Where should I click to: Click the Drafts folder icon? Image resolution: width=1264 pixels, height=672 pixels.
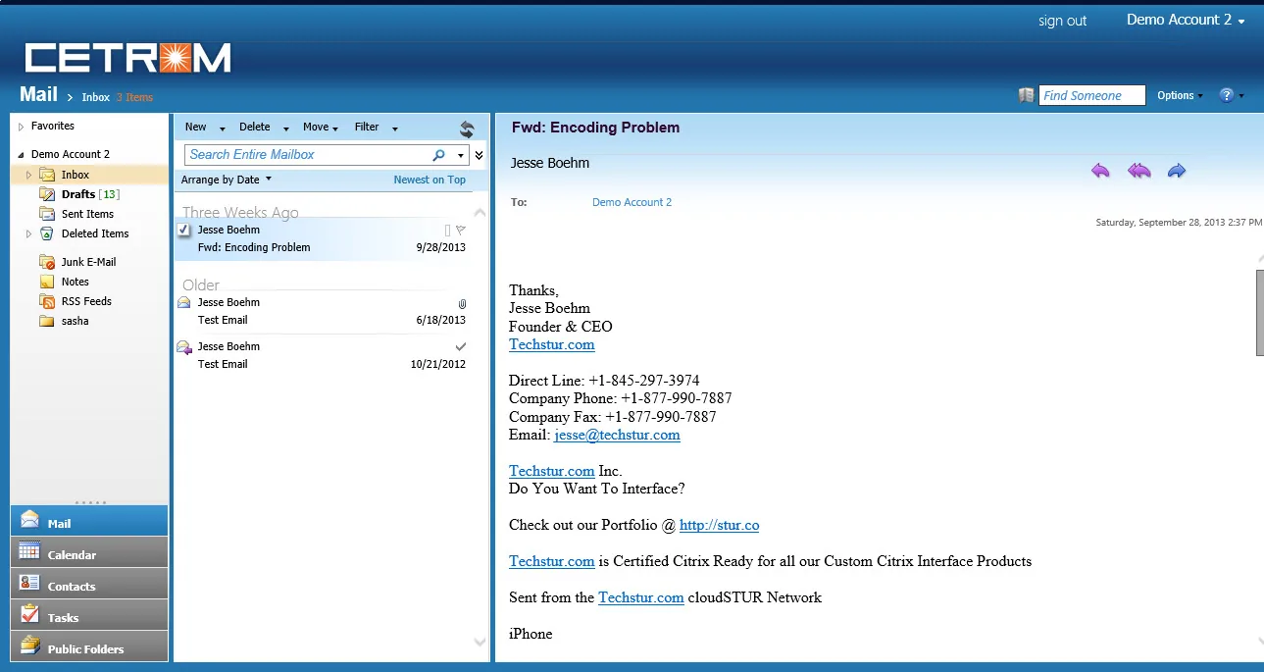pyautogui.click(x=46, y=194)
